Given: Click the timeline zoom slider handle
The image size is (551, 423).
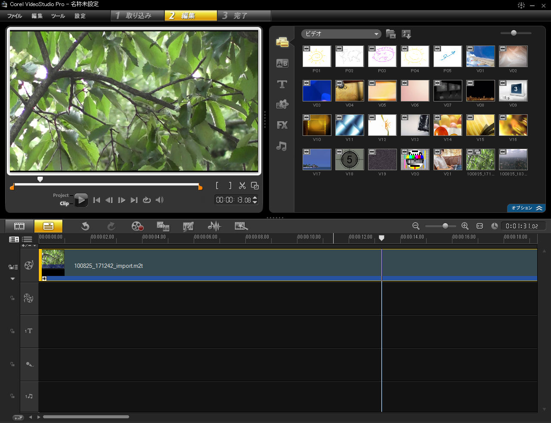Looking at the screenshot, I should [445, 226].
